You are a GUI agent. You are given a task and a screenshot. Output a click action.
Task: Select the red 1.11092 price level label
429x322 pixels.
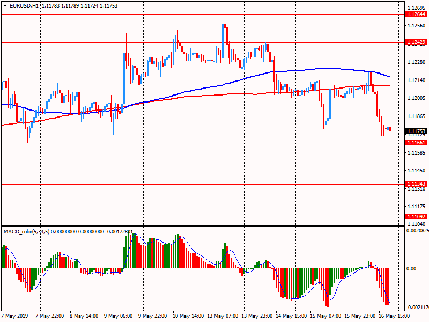tap(416, 217)
